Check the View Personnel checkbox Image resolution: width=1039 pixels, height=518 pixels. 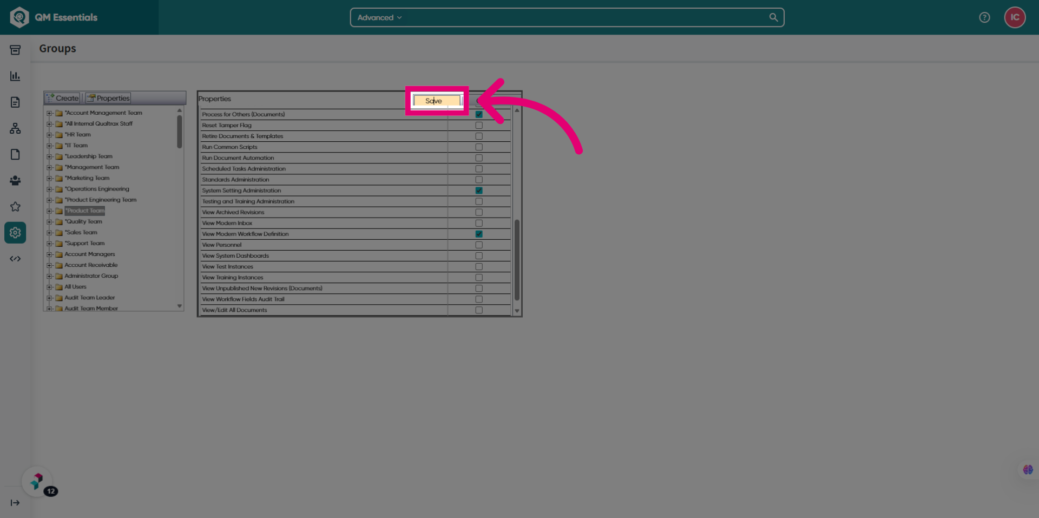[x=479, y=245]
